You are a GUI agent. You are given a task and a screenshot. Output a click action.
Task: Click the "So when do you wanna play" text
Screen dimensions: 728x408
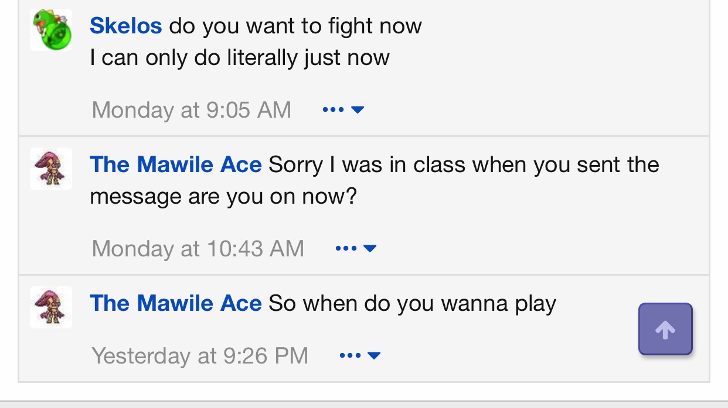click(x=412, y=304)
